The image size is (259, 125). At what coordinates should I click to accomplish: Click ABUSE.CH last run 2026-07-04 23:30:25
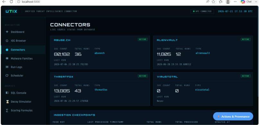point(71,64)
